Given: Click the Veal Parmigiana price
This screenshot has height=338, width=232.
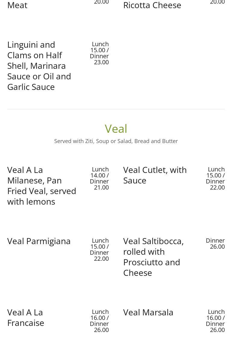Looking at the screenshot, I should [x=99, y=250].
